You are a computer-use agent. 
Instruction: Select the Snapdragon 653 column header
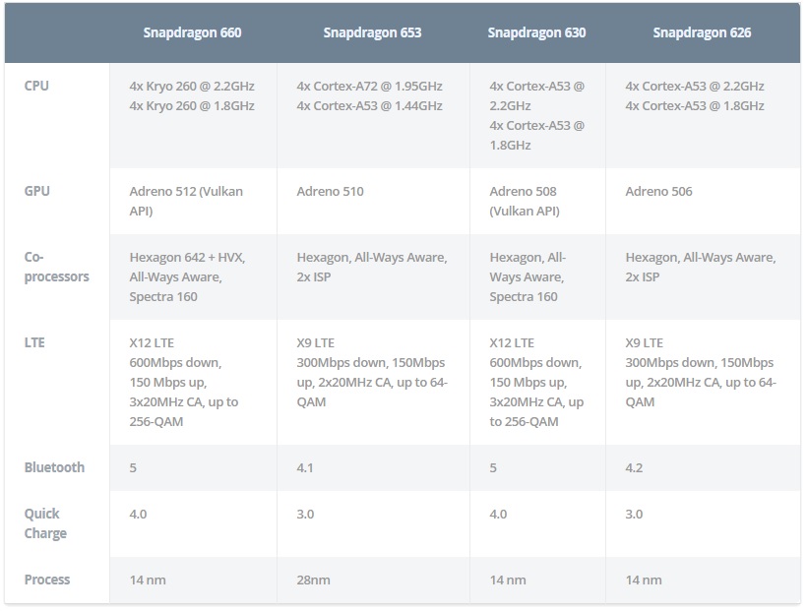click(x=372, y=32)
